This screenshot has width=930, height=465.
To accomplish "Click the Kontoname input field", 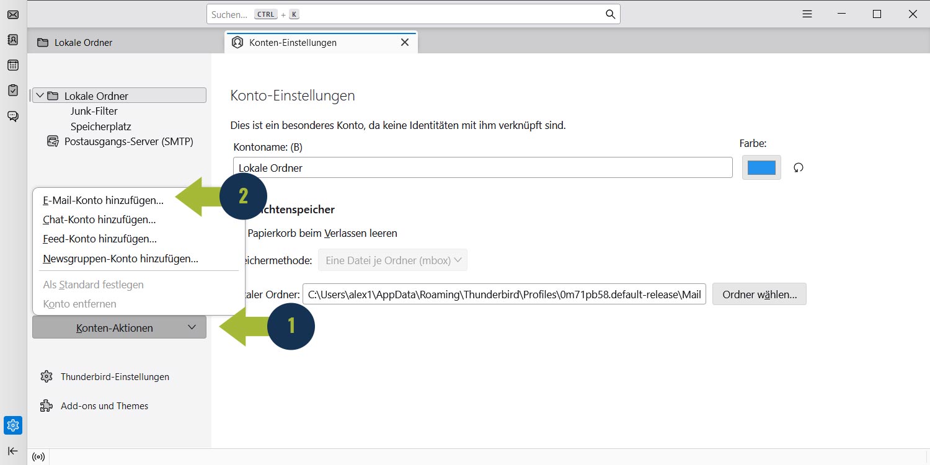I will (483, 167).
